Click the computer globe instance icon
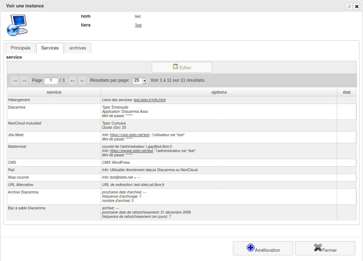The height and width of the screenshot is (261, 363). click(17, 25)
